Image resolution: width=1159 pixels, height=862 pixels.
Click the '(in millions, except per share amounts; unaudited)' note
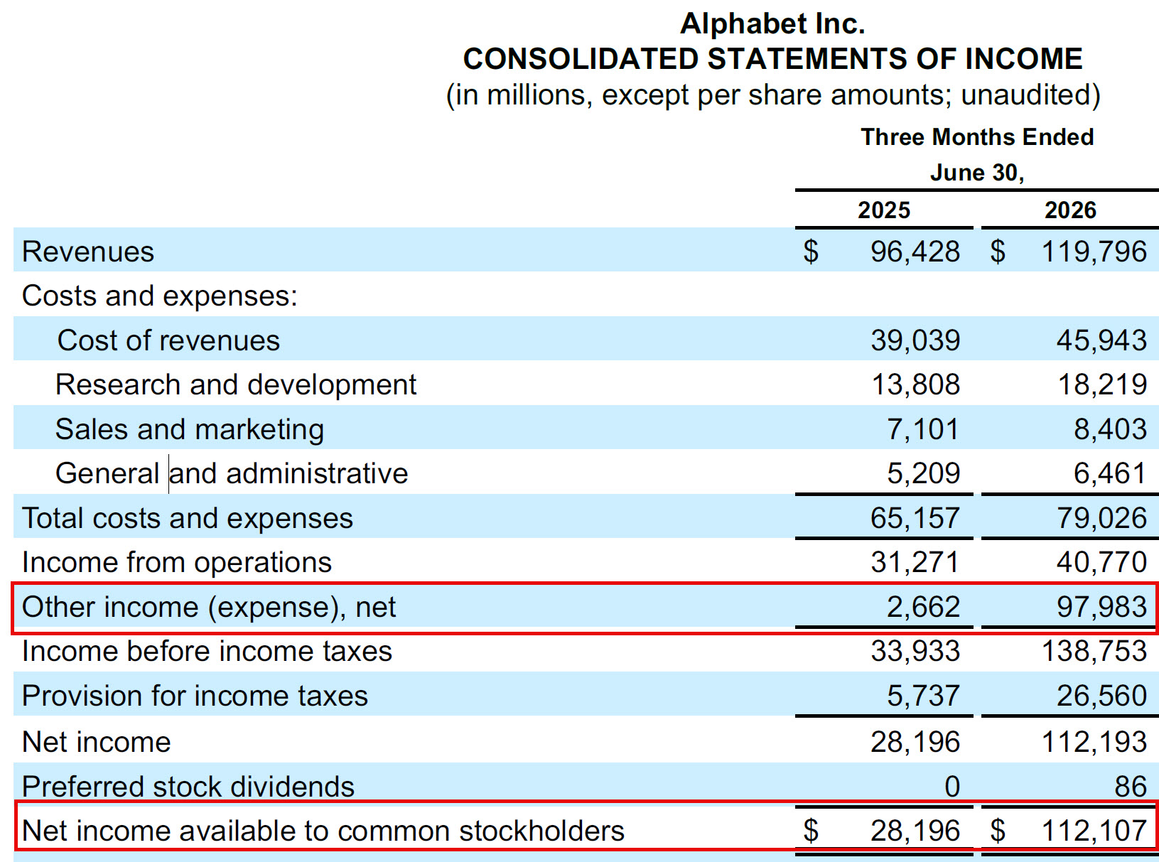[772, 95]
